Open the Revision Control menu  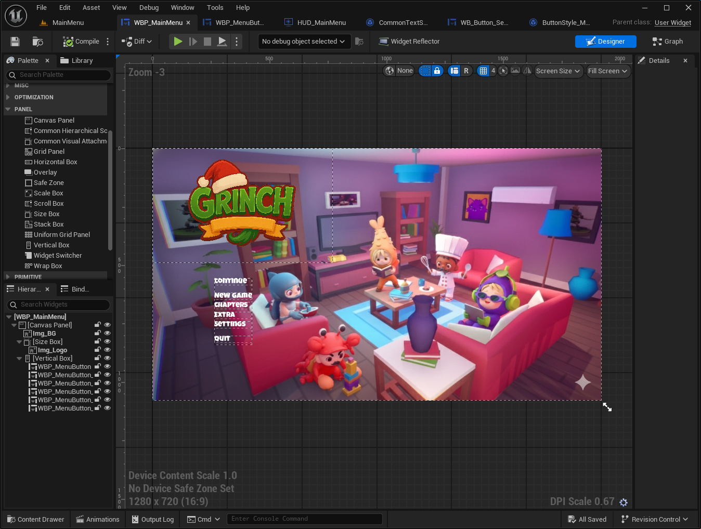(655, 519)
